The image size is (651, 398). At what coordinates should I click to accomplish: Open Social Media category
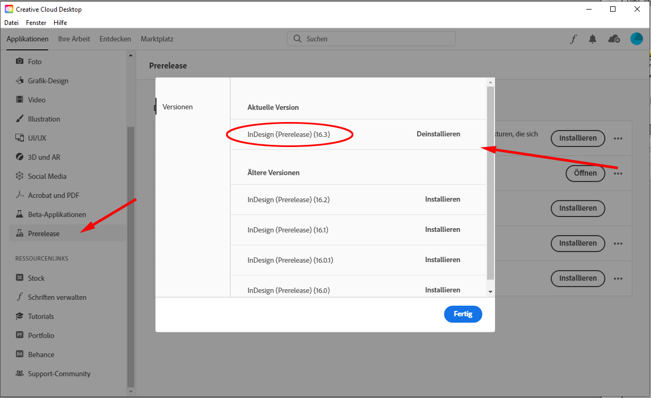pyautogui.click(x=47, y=176)
